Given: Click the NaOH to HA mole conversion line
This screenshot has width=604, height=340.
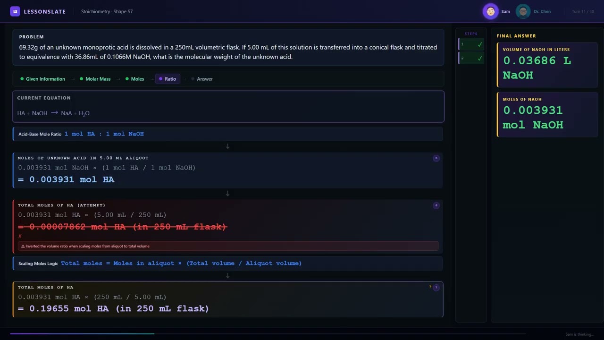Looking at the screenshot, I should point(107,168).
